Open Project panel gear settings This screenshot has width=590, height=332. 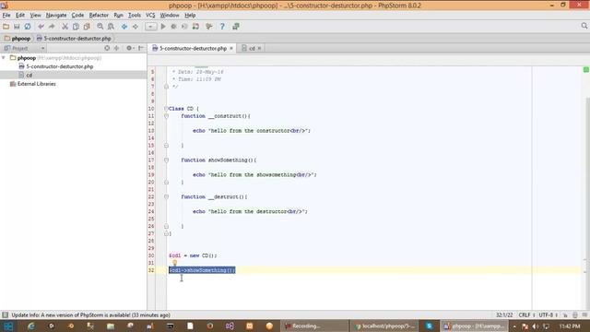click(x=129, y=48)
